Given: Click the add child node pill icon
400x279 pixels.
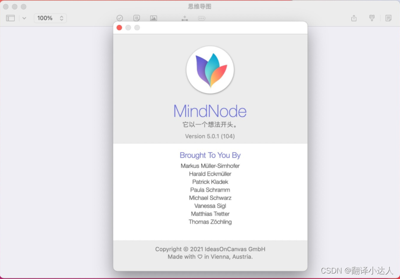Looking at the screenshot, I should (202, 18).
